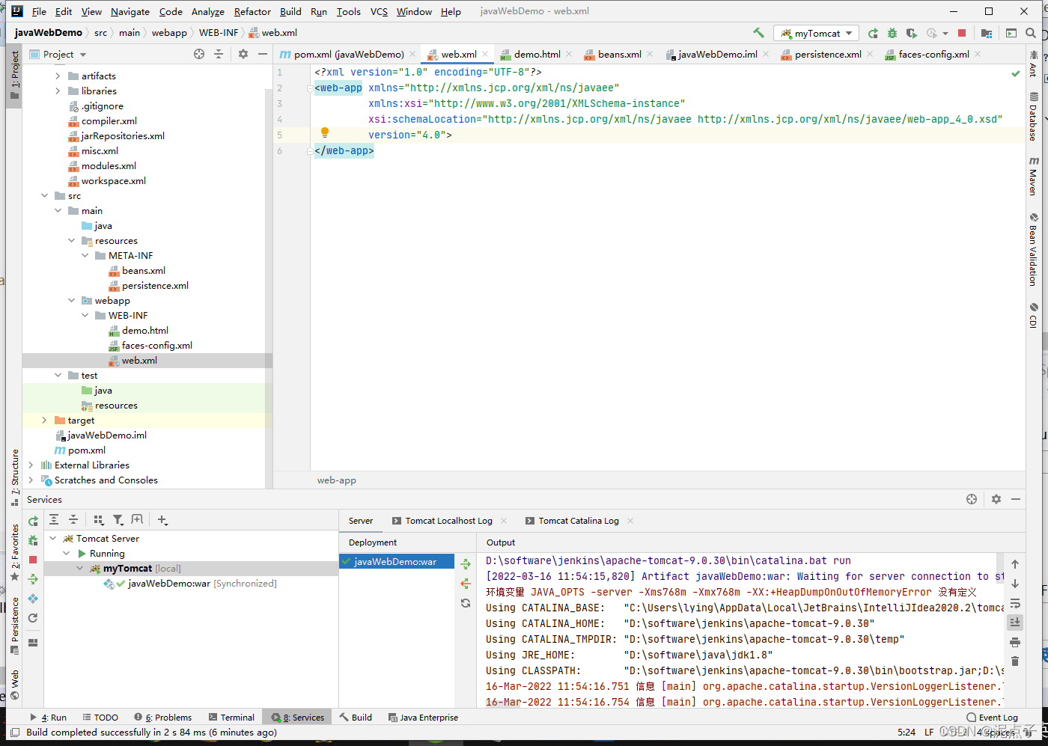
Task: Toggle soft-wrap in the Output console
Action: [1015, 603]
